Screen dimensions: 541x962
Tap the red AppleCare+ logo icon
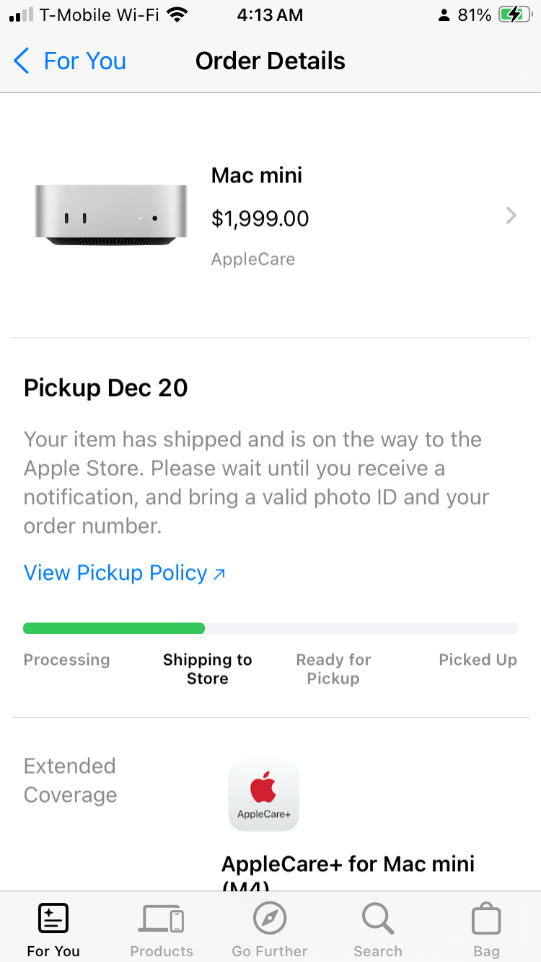point(263,795)
